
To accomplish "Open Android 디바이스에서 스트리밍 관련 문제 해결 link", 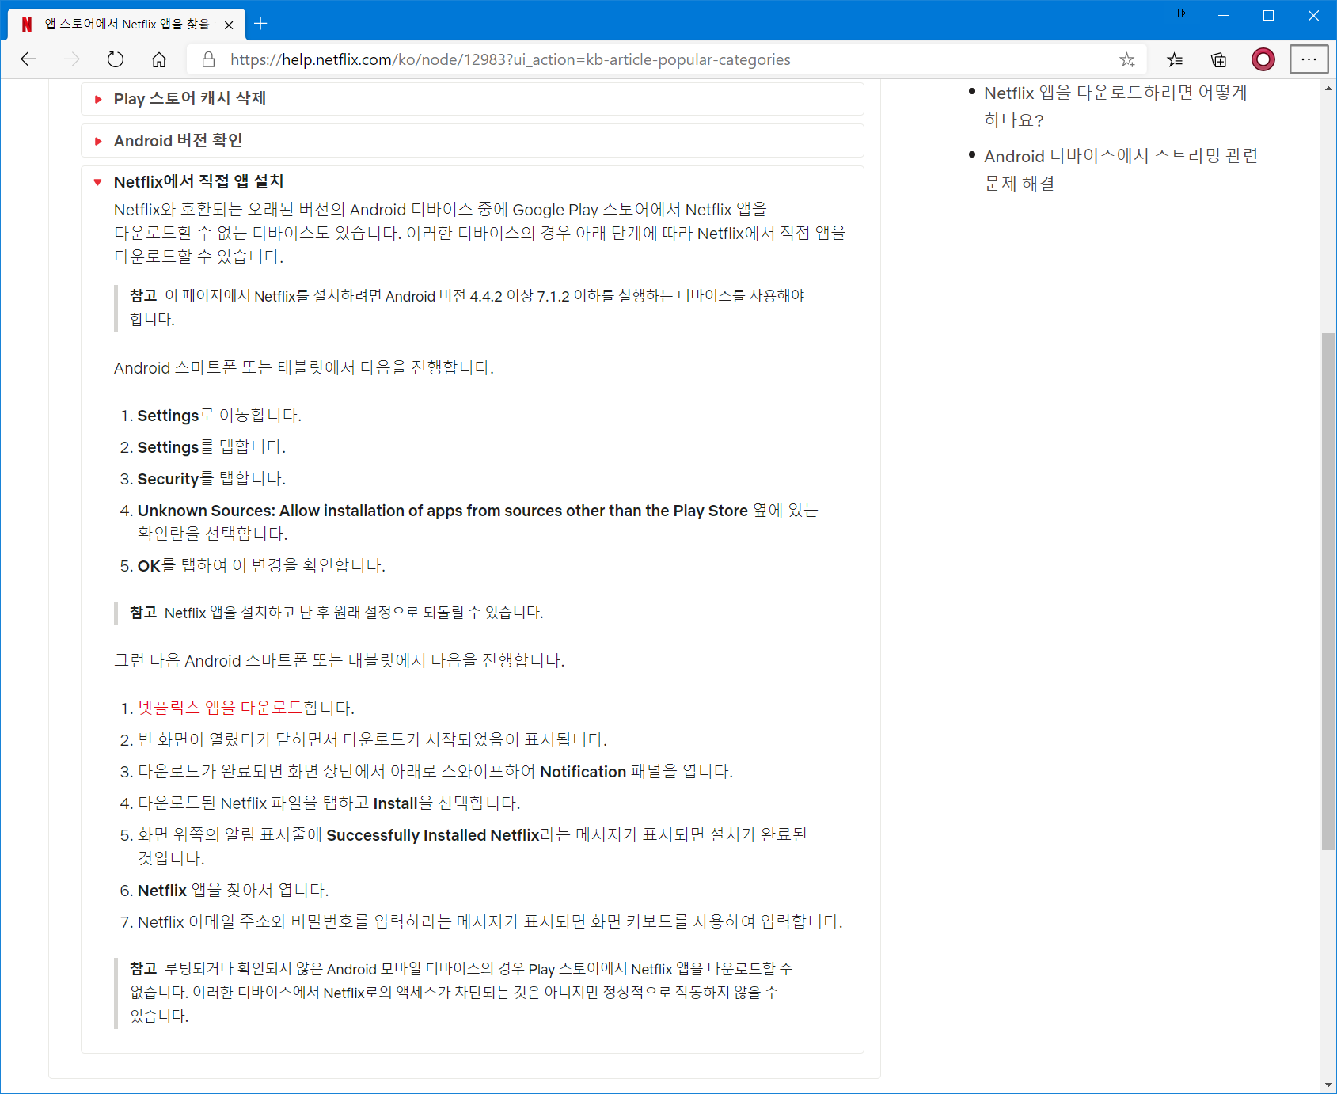I will pyautogui.click(x=1121, y=169).
